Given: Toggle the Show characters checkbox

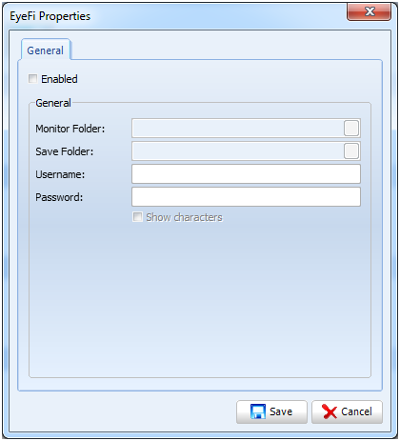Looking at the screenshot, I should tap(137, 217).
